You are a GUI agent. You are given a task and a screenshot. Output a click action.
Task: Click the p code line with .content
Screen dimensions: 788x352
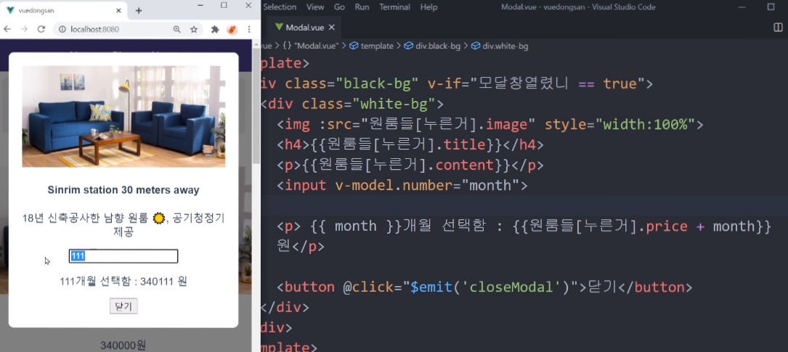(410, 165)
